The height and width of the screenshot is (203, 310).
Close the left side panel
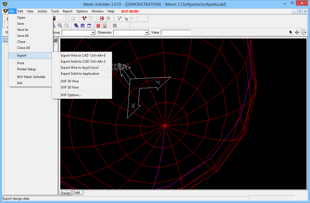[x=55, y=40]
